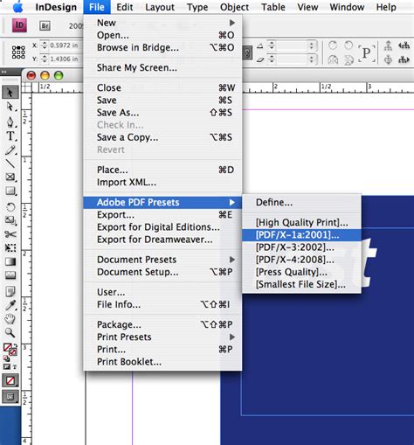Select the Pencil tool
Screen dimensions: 414x445
pyautogui.click(x=10, y=150)
